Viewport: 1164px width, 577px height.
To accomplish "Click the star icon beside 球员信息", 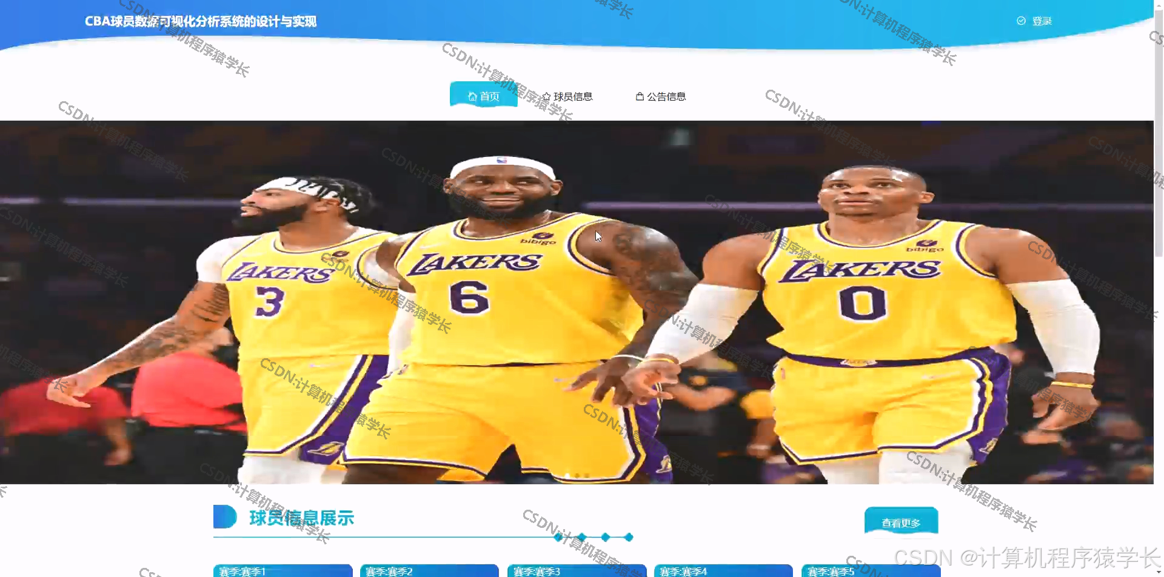I will click(x=546, y=96).
